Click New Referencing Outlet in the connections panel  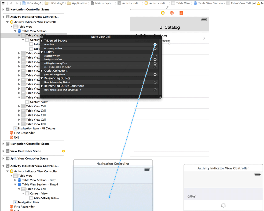click(57, 82)
